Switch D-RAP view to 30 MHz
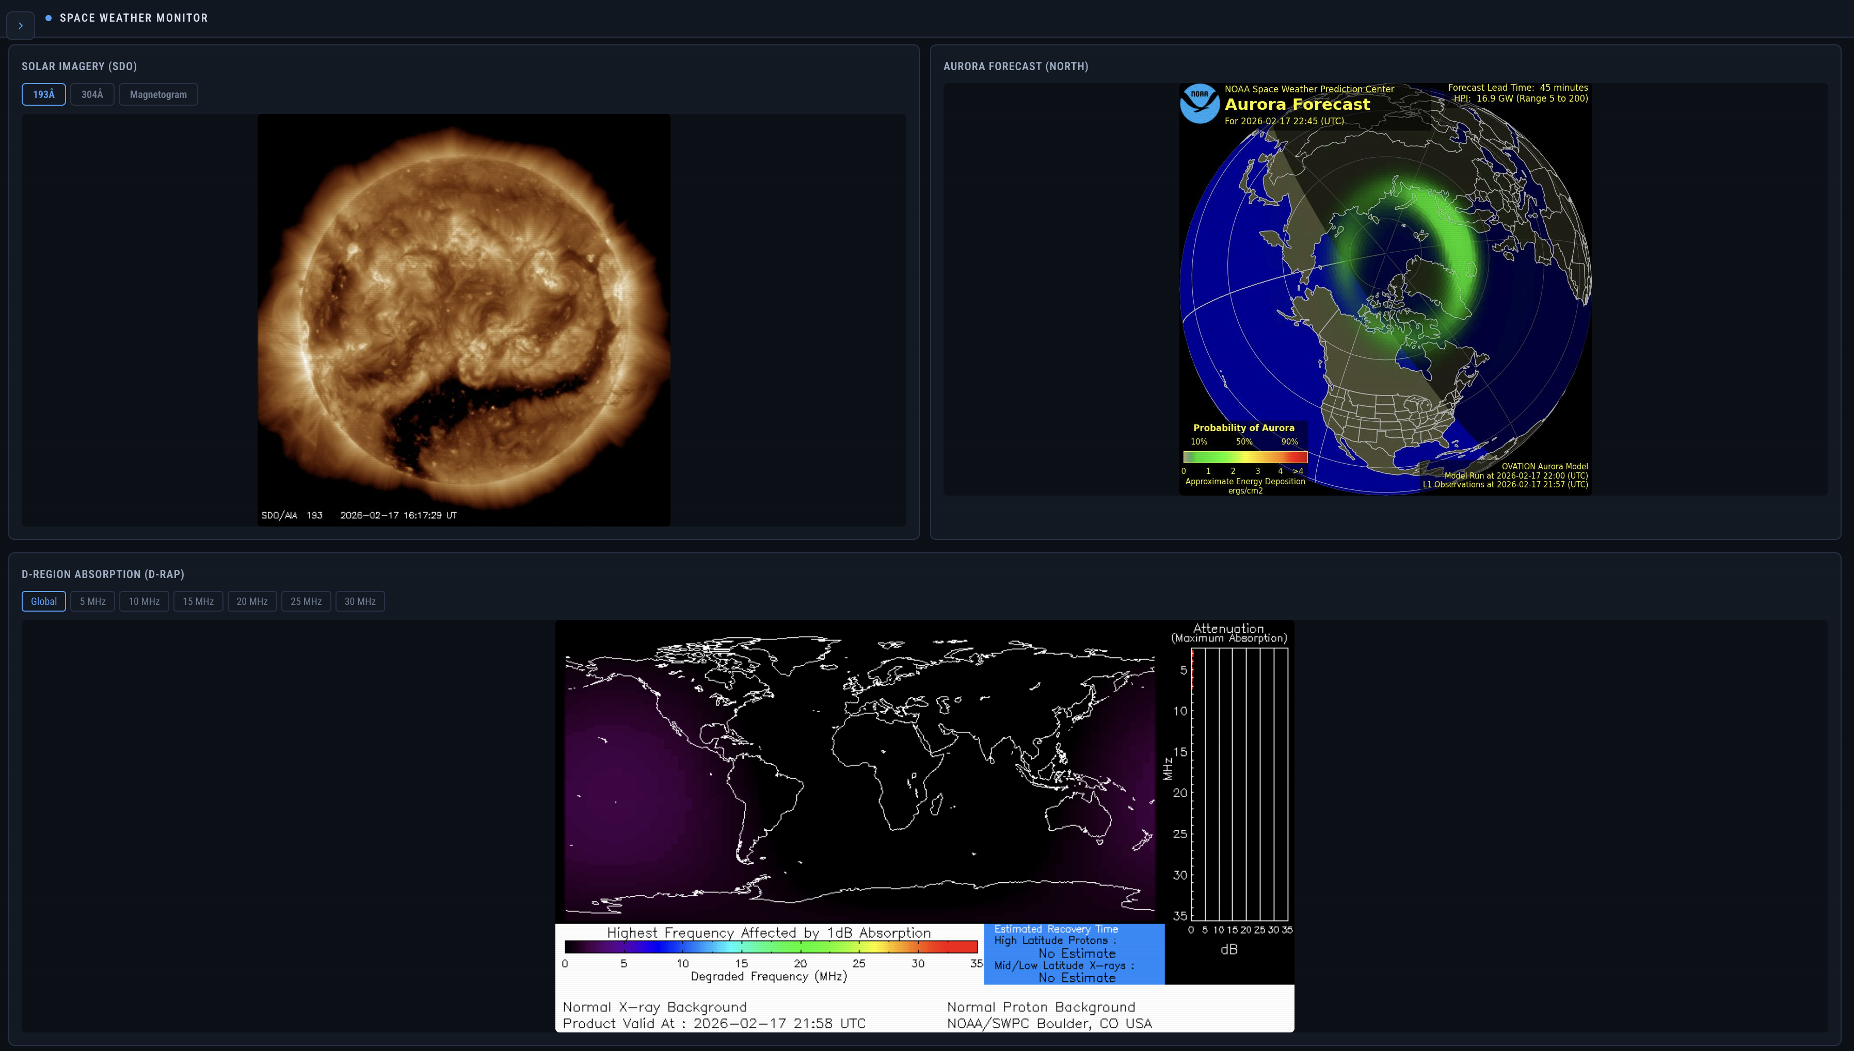1854x1051 pixels. click(360, 601)
